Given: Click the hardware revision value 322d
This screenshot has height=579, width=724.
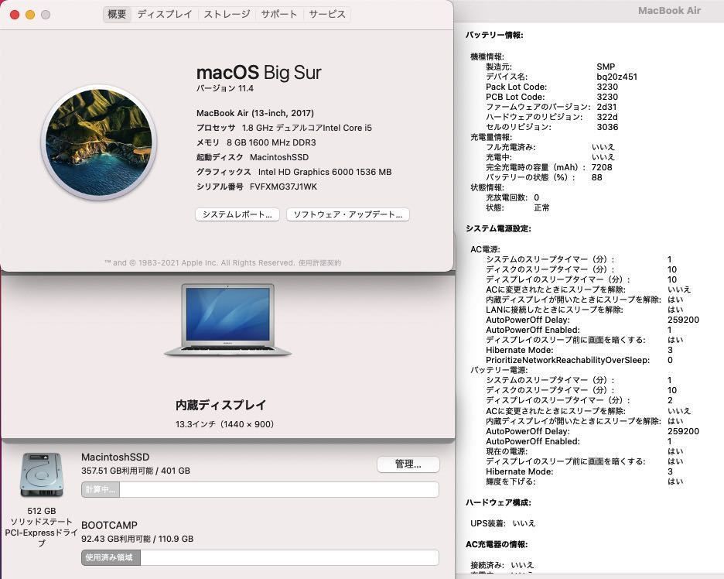Looking at the screenshot, I should click(607, 117).
